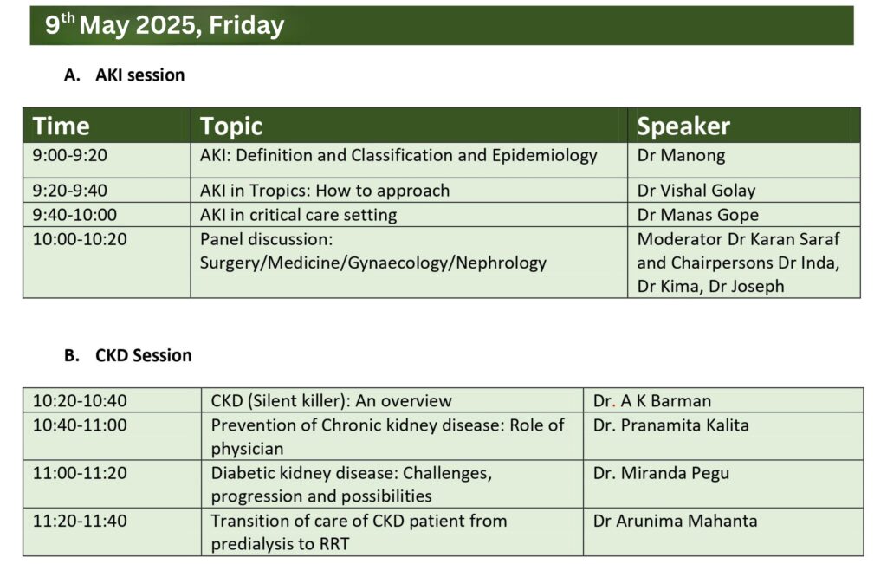Select the "Topic" column header
This screenshot has height=564, width=887.
pos(231,126)
